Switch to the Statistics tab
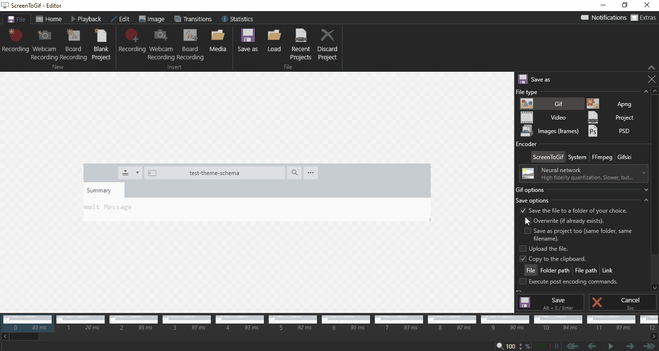The height and width of the screenshot is (351, 659). coord(237,19)
